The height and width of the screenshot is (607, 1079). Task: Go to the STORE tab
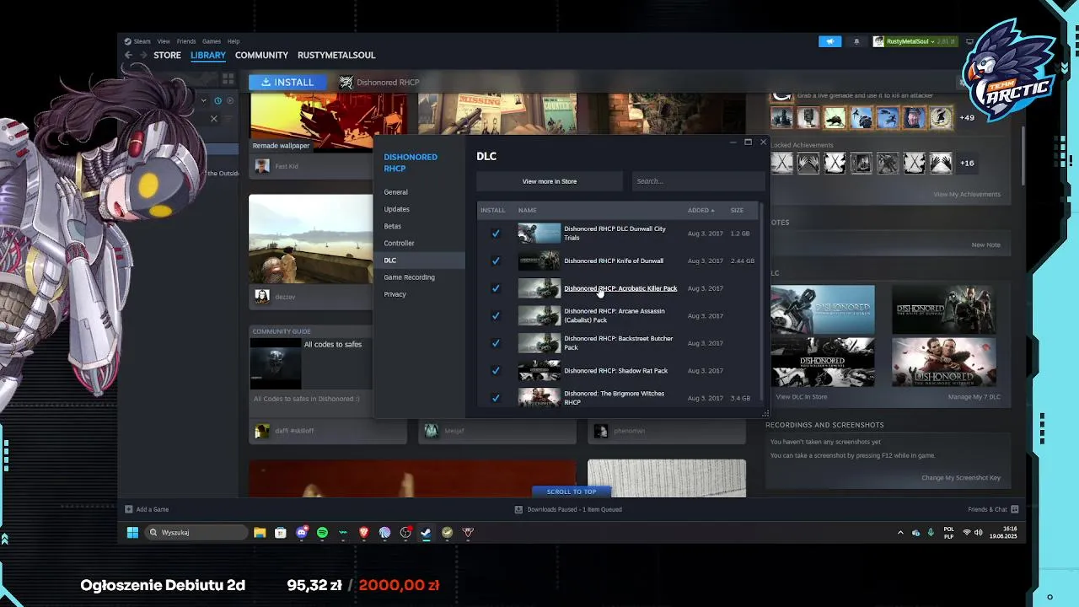tap(167, 55)
